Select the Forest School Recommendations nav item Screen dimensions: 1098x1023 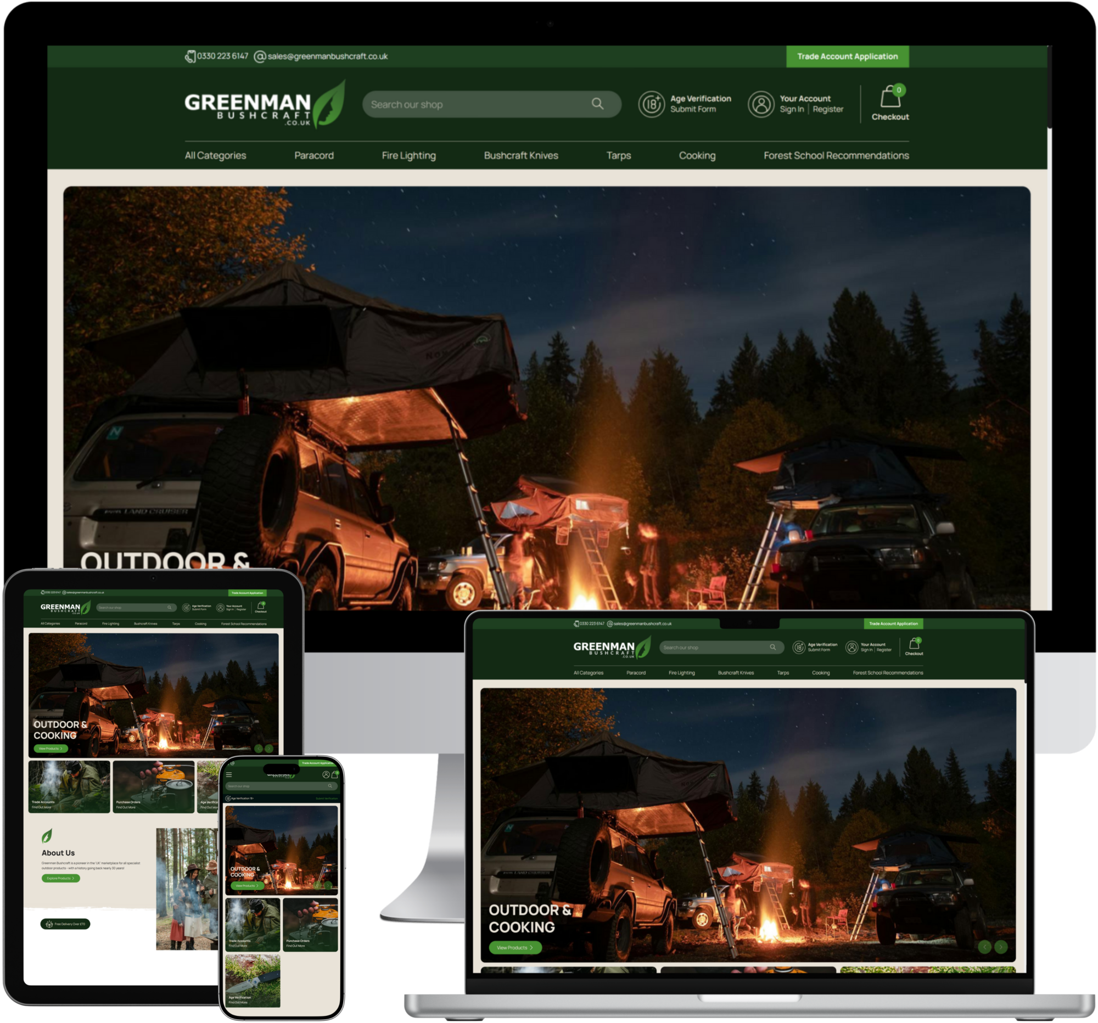tap(836, 156)
